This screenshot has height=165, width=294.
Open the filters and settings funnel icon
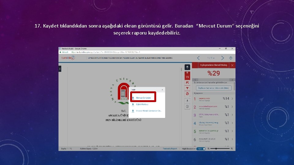coord(187,88)
